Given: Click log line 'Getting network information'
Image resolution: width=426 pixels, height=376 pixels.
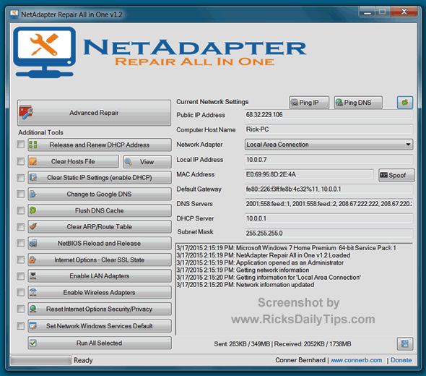Looking at the screenshot, I should click(x=243, y=270).
